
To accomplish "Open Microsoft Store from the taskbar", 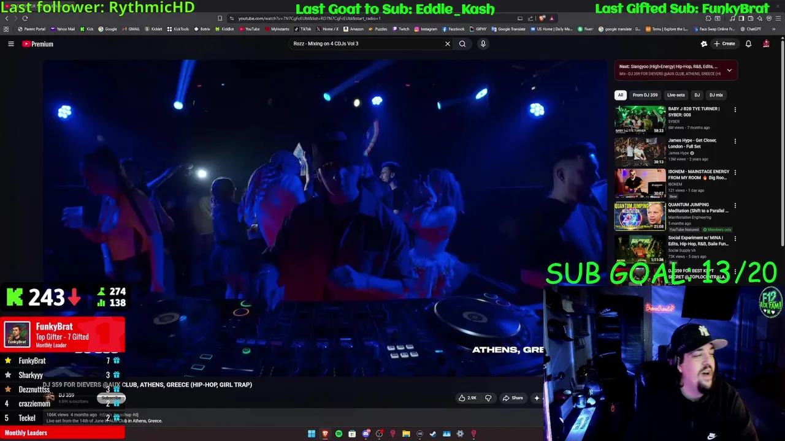I will [352, 434].
